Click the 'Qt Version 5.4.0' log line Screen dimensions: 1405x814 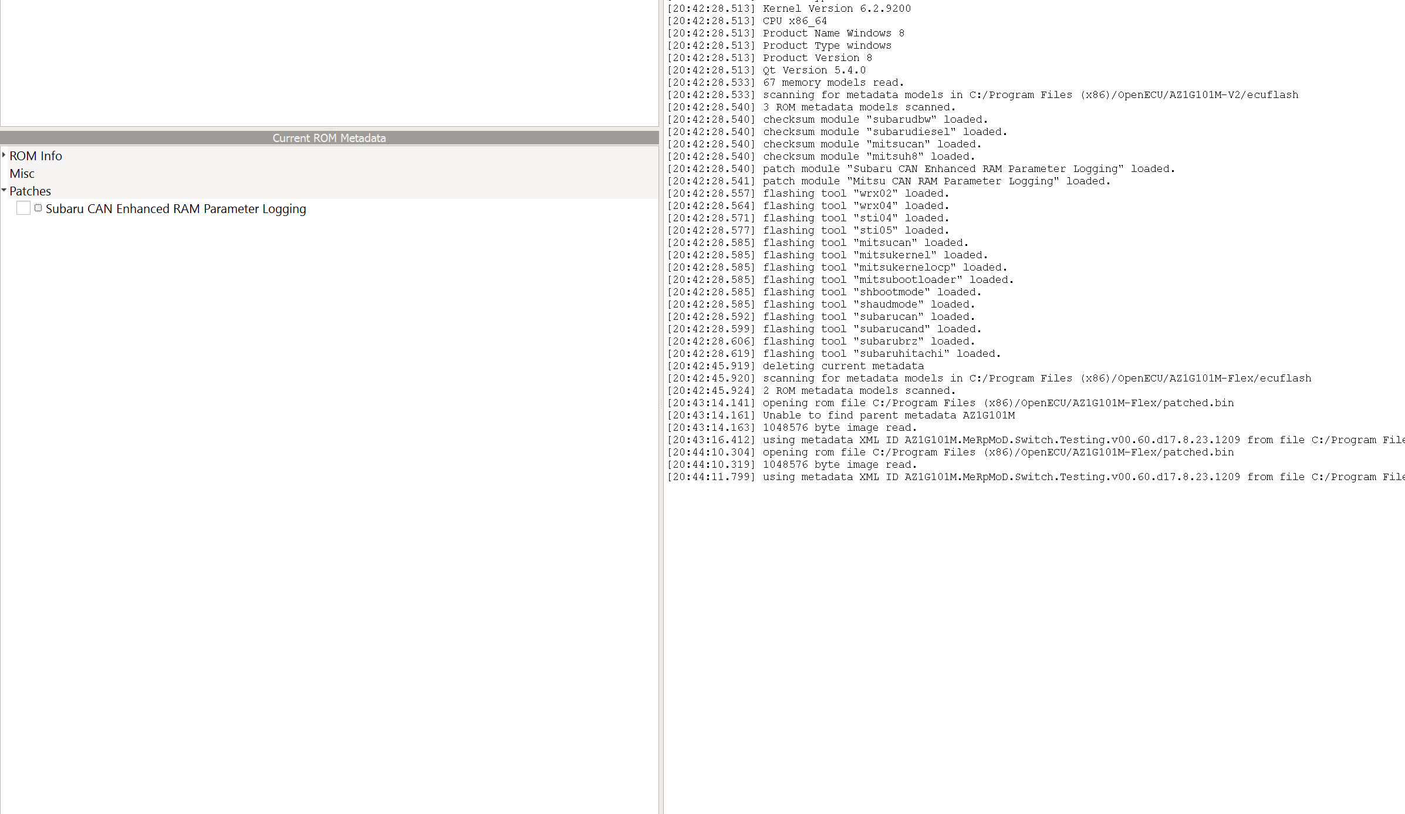coord(814,70)
